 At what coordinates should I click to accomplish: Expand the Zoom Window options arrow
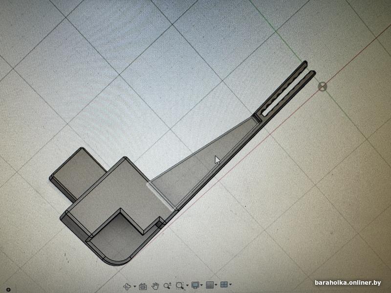point(187,285)
